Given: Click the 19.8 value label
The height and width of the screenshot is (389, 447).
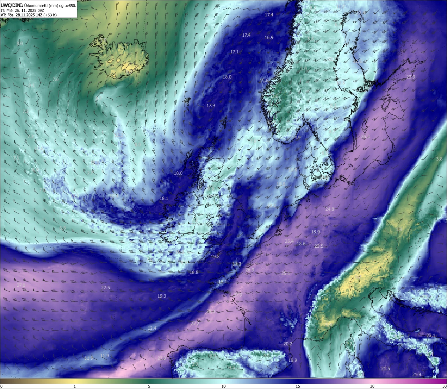Looking at the screenshot, I should (215, 257).
